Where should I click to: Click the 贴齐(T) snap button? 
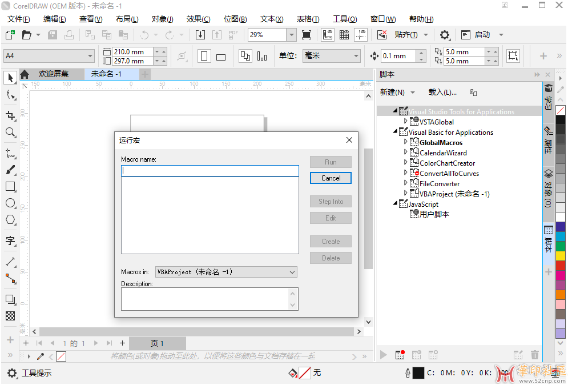(x=406, y=35)
